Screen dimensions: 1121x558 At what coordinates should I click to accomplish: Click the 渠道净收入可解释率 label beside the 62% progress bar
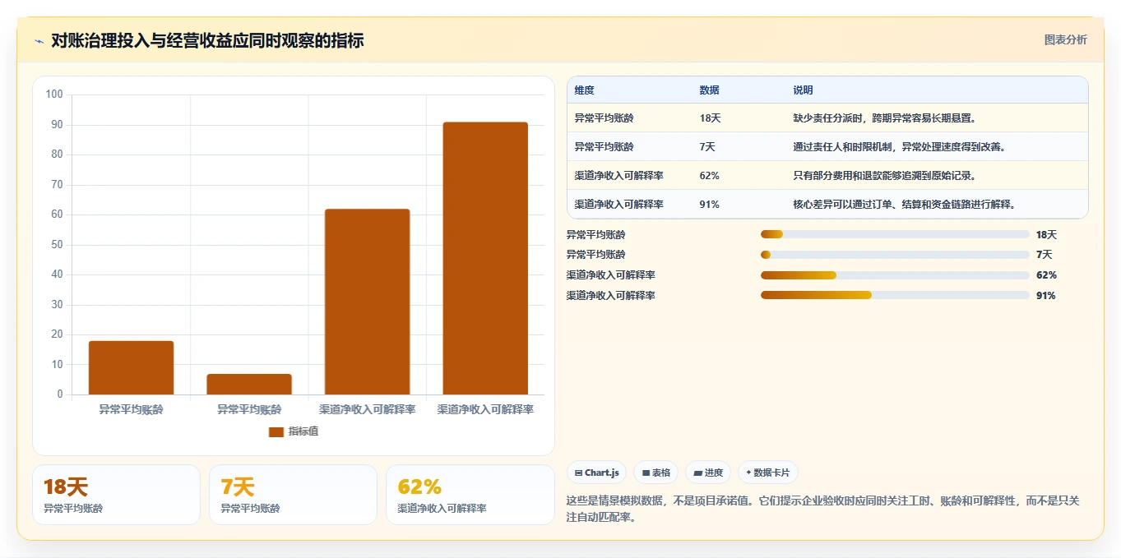pos(611,275)
